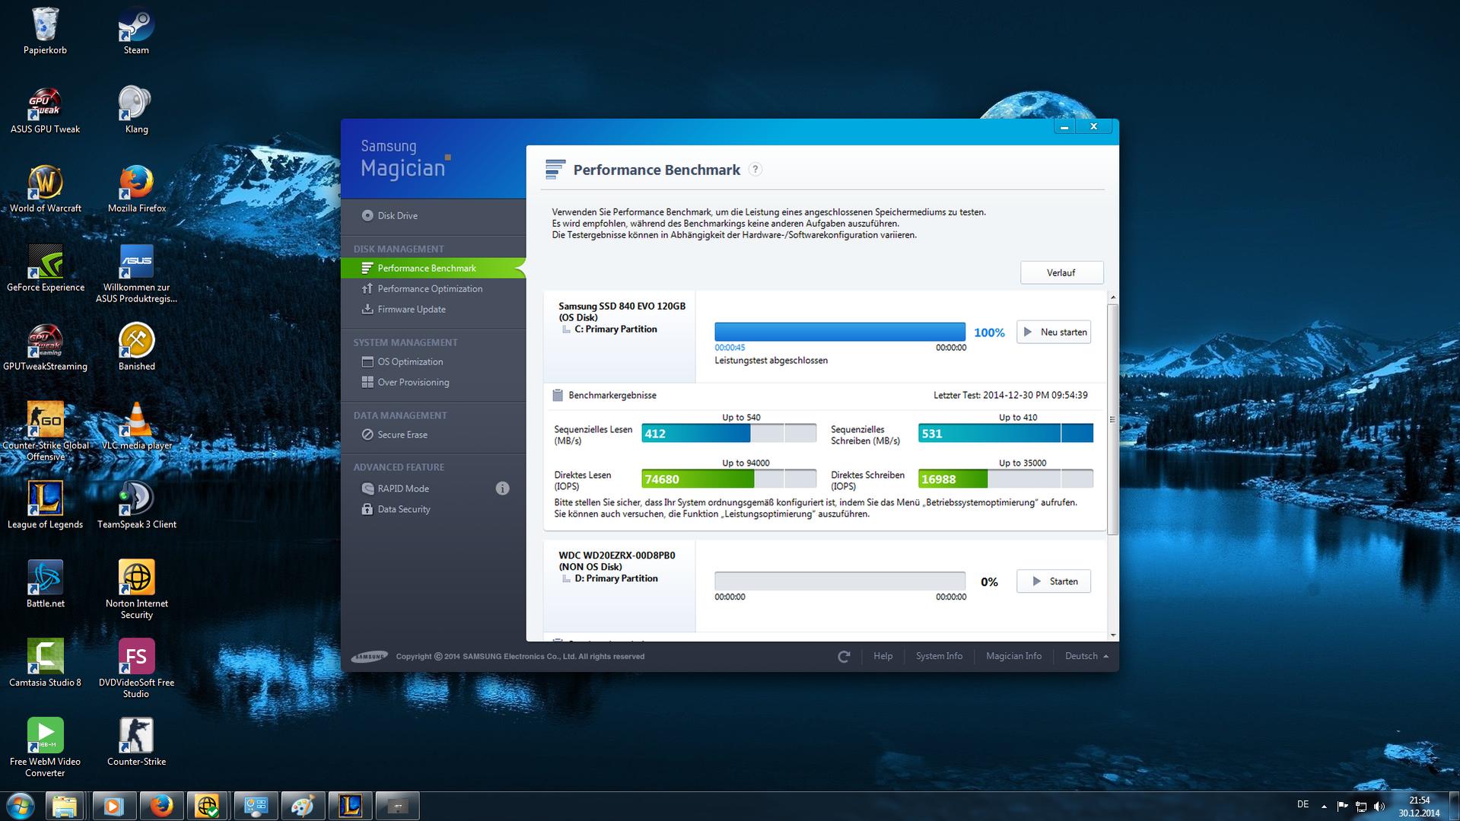Viewport: 1460px width, 821px height.
Task: Open the Disk Drive section
Action: [x=390, y=216]
